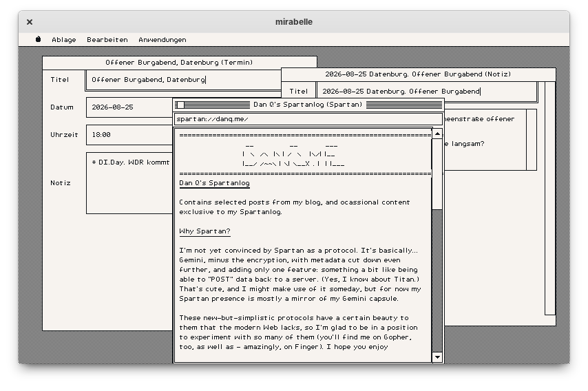Click the text 'I'm not yet convinced by Spartan'
588x391 pixels.
click(x=242, y=251)
